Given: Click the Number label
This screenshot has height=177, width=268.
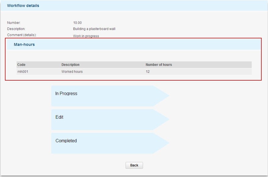Looking at the screenshot, I should click(x=13, y=23).
